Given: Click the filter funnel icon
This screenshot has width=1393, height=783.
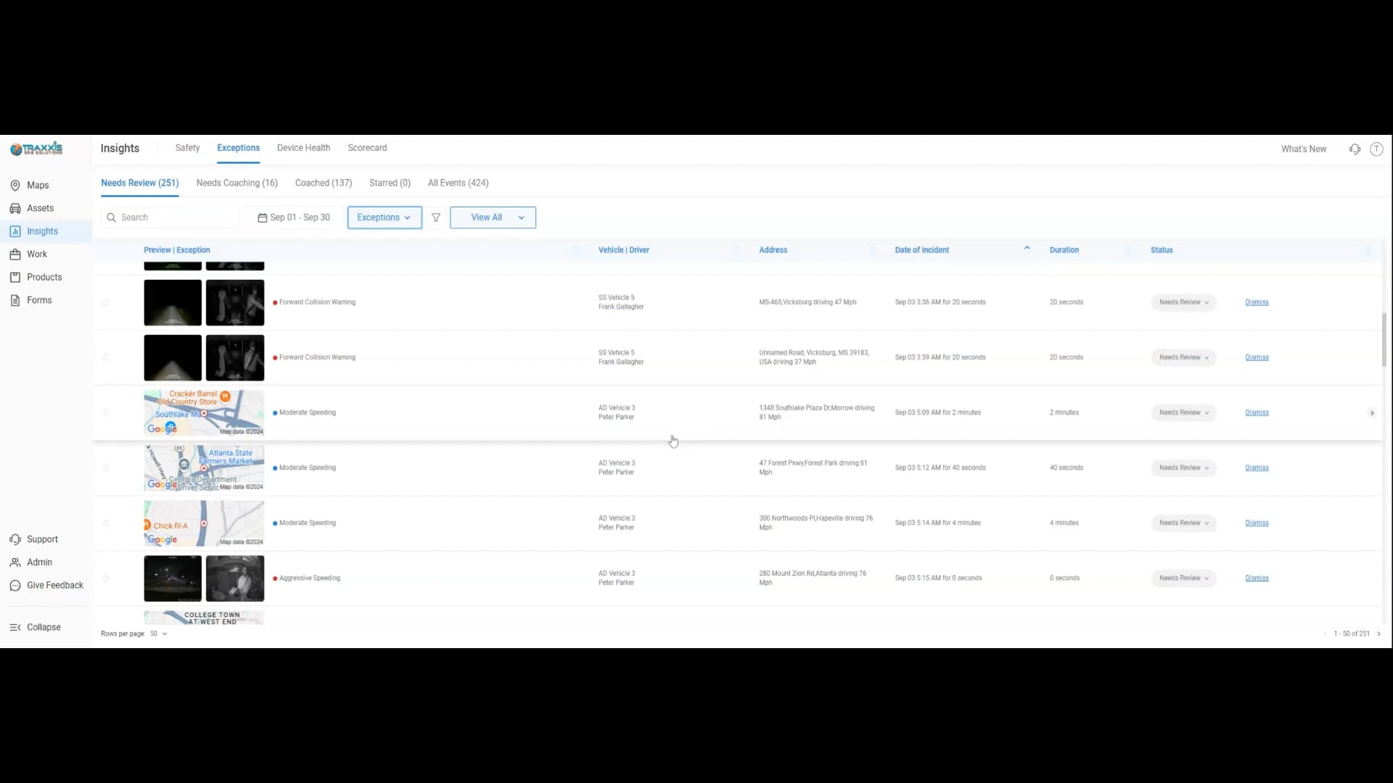Looking at the screenshot, I should coord(436,217).
